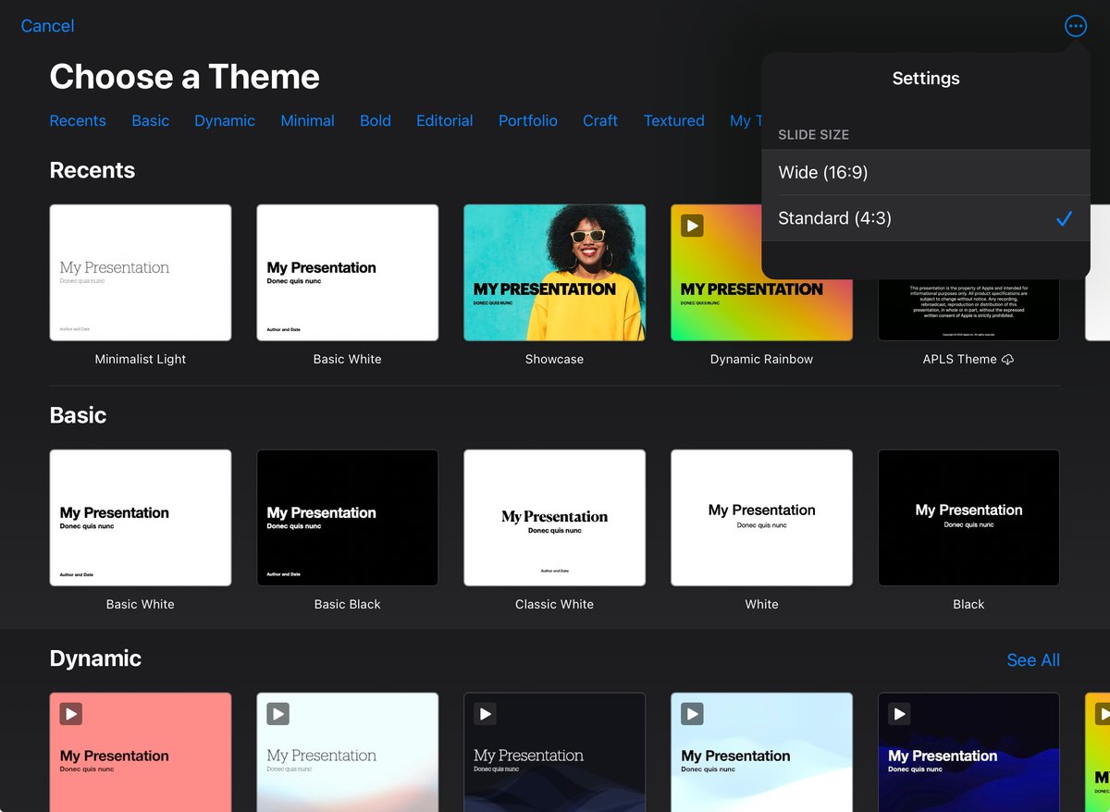This screenshot has height=812, width=1110.
Task: Jump to the Craft category tab
Action: point(600,121)
